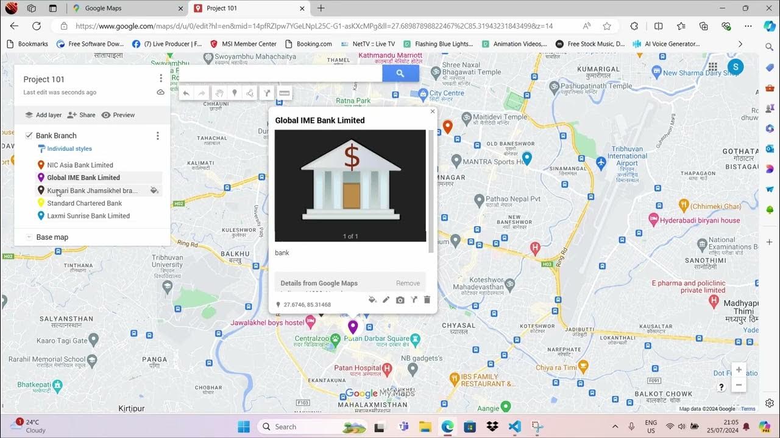Screen dimensions: 780x438
Task: Click the browser address bar
Action: tap(314, 26)
